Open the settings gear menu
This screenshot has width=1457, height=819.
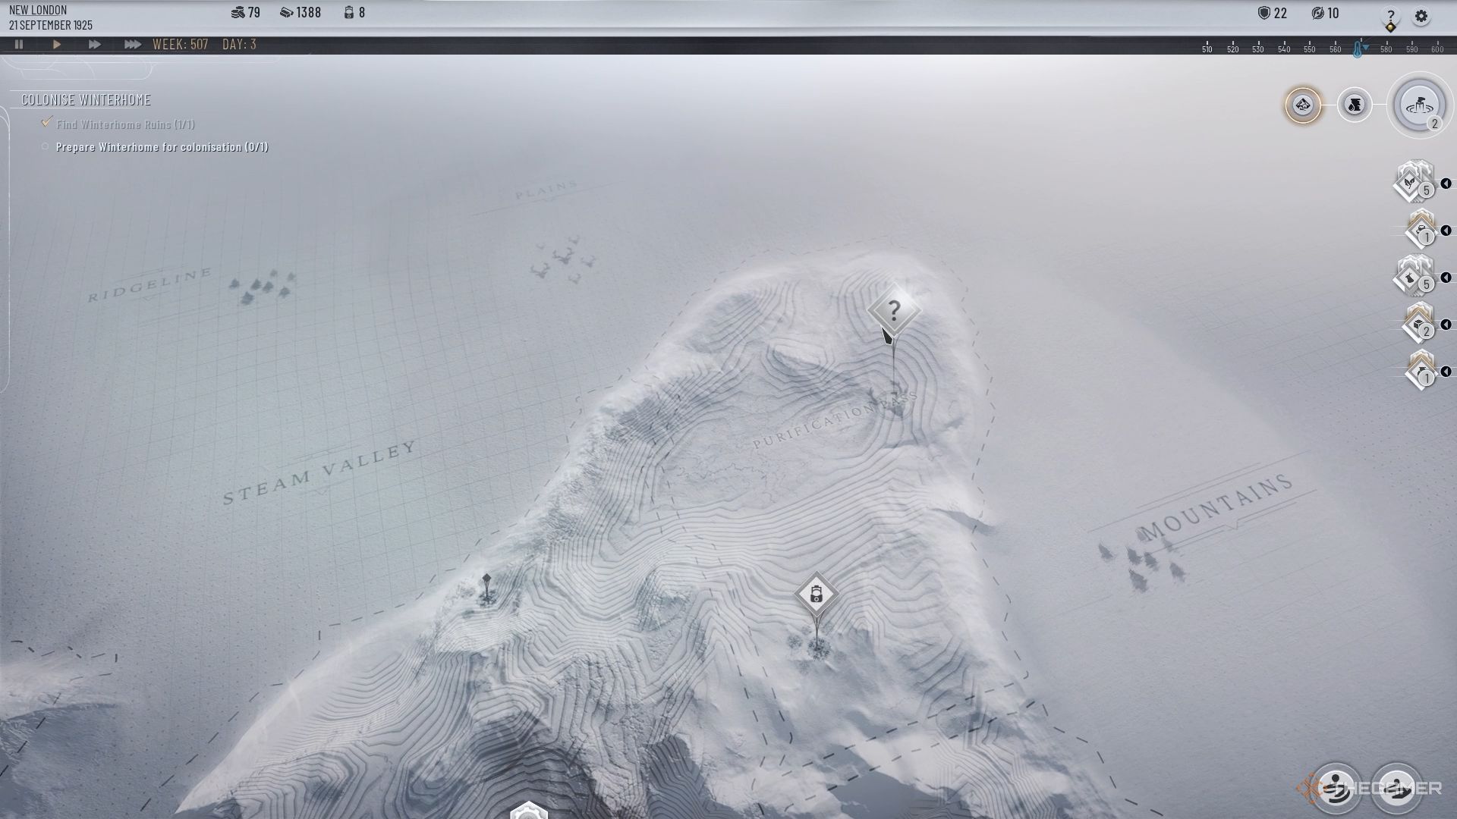(1421, 17)
